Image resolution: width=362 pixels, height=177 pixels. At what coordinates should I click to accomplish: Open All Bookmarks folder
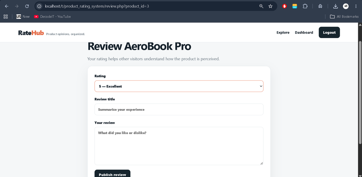click(344, 17)
